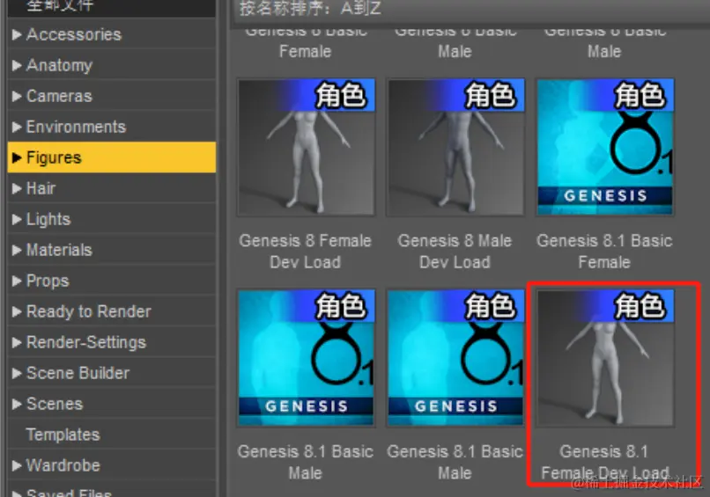The image size is (710, 497).
Task: Expand the Anatomy category arrow
Action: coord(17,66)
